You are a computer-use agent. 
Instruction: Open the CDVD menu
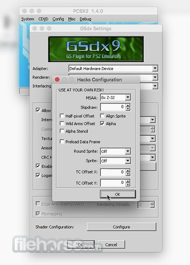(x=43, y=19)
